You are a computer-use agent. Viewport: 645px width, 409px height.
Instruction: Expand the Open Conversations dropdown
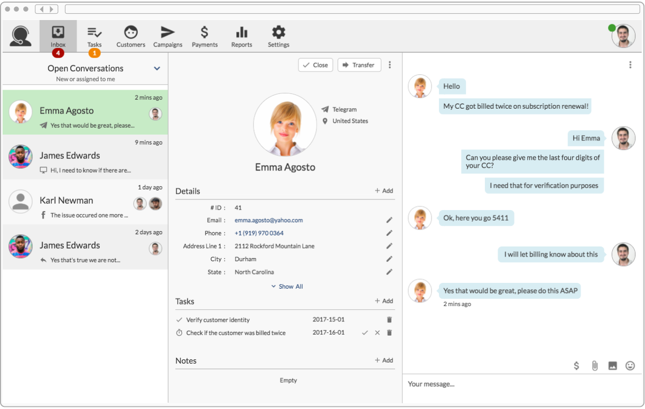coord(157,69)
